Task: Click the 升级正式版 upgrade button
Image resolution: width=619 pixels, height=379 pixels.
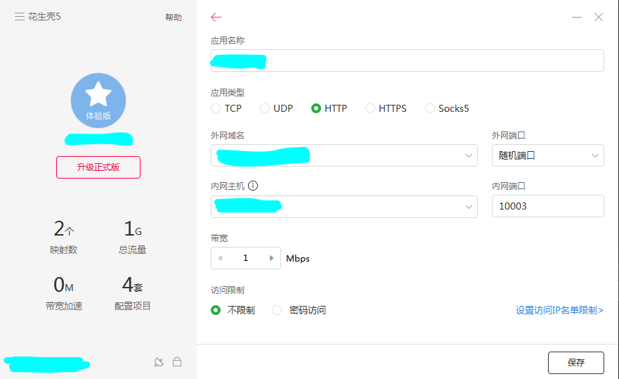Action: [98, 167]
